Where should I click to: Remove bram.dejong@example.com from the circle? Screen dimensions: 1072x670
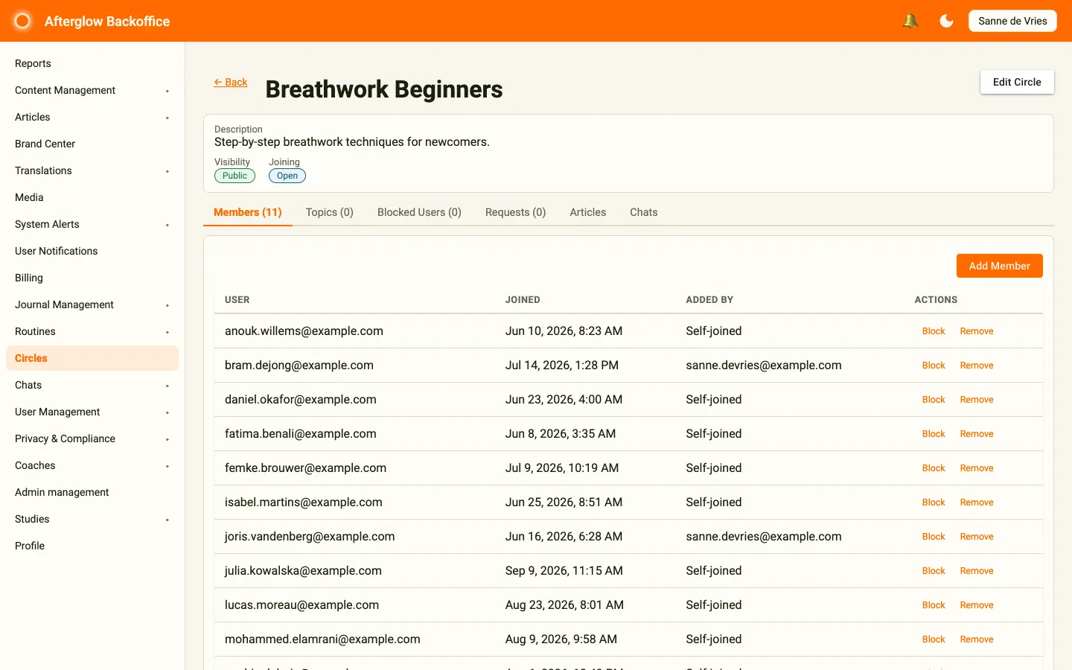977,366
